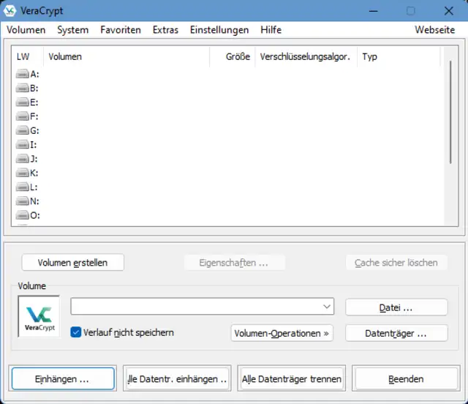468x404 pixels.
Task: Close the VeraCrypt window
Action: (448, 11)
